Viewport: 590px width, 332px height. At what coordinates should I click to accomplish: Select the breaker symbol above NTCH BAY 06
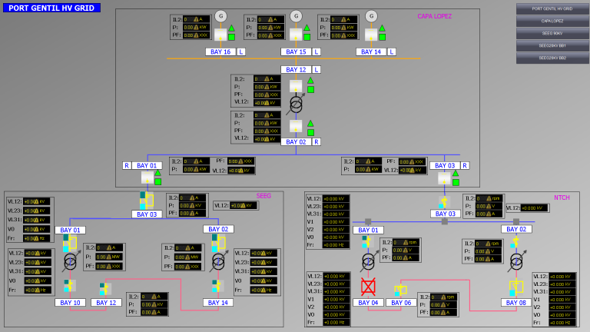tap(400, 290)
